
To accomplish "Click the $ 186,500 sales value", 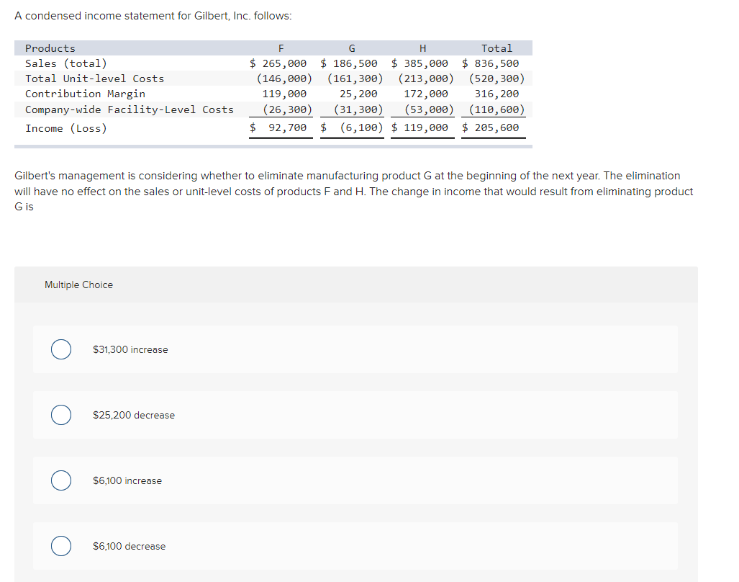I will pyautogui.click(x=349, y=63).
